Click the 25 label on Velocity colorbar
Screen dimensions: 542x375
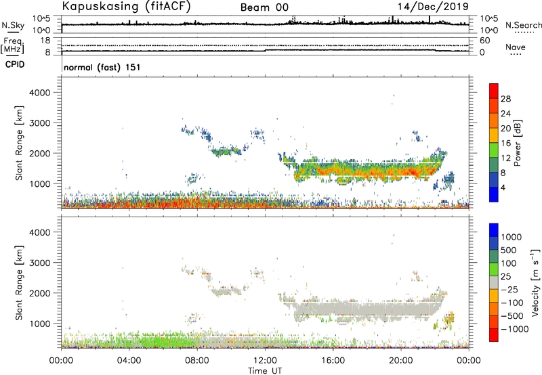coord(505,277)
